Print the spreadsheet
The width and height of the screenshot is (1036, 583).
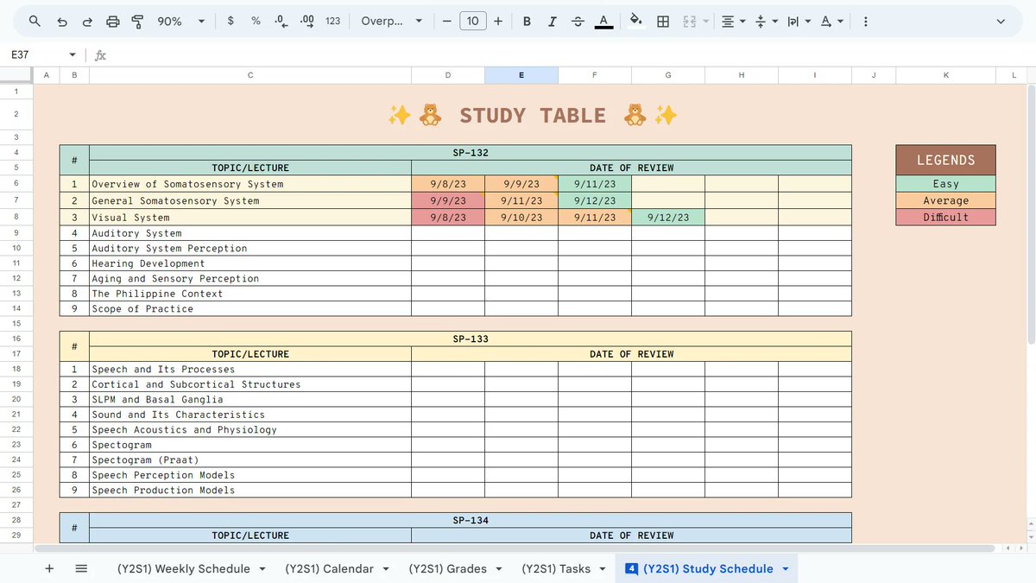coord(112,21)
